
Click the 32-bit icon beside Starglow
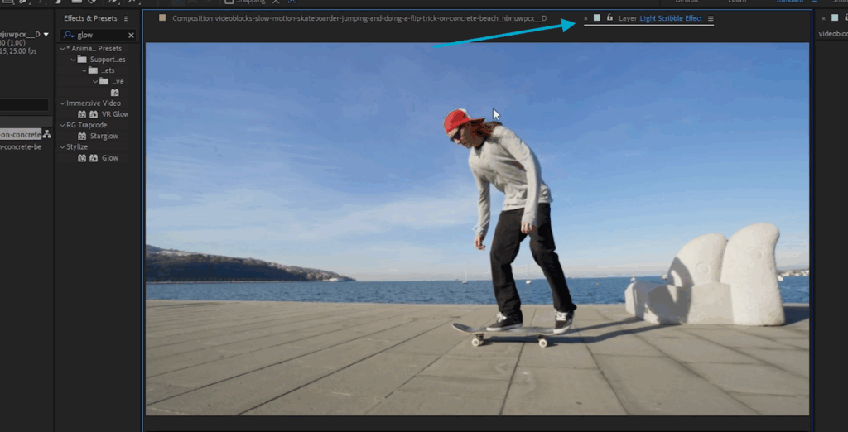[x=82, y=137]
